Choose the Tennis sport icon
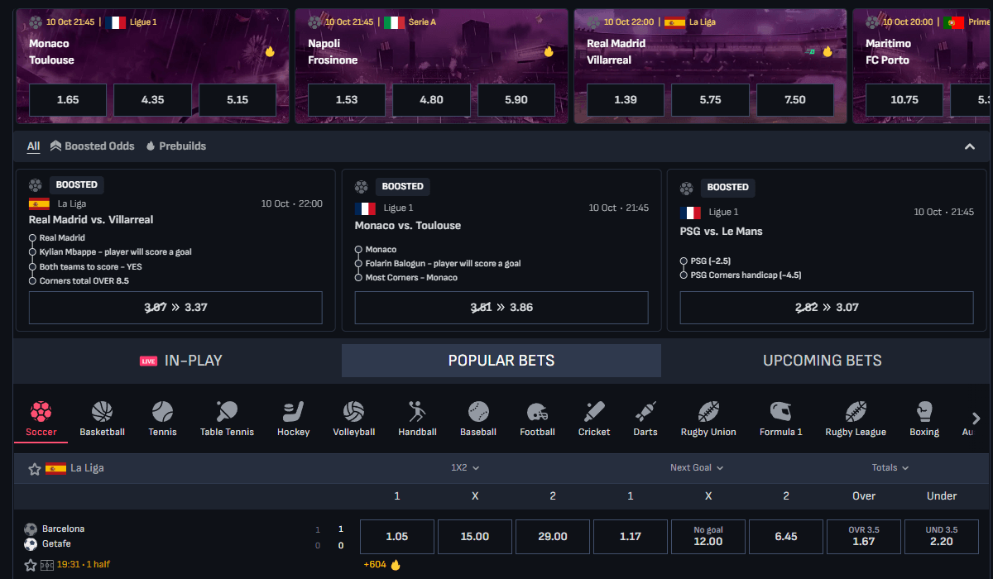Viewport: 993px width, 579px height. coord(162,411)
